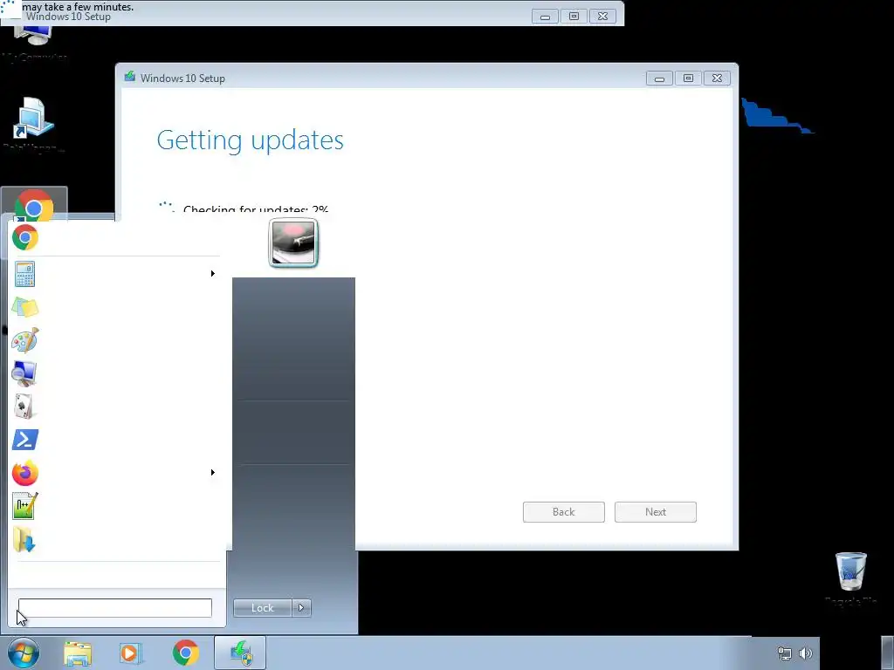Viewport: 894px width, 670px height.
Task: Start Solitaire from the Start menu
Action: [x=24, y=407]
